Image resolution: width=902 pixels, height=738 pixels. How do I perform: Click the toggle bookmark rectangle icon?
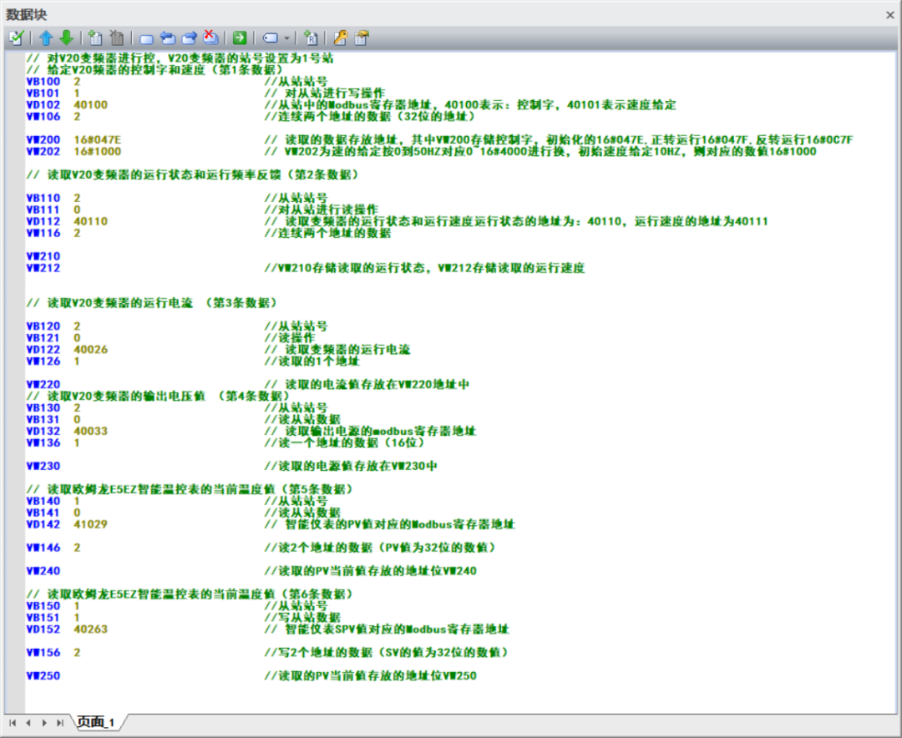(x=146, y=38)
